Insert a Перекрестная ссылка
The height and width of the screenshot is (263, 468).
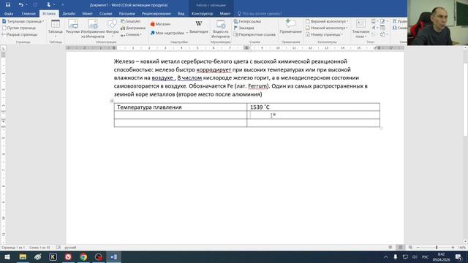pyautogui.click(x=254, y=34)
